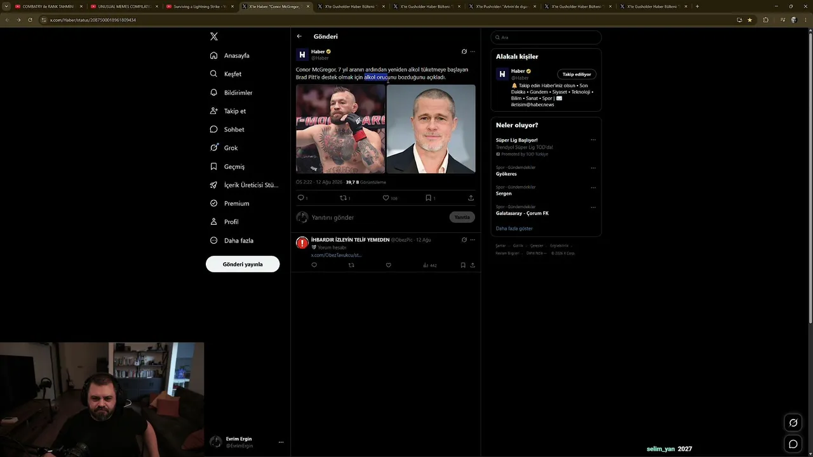Bookmark the ObezPic reply

pos(463,265)
